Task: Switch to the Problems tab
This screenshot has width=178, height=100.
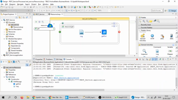Action: tap(48, 59)
